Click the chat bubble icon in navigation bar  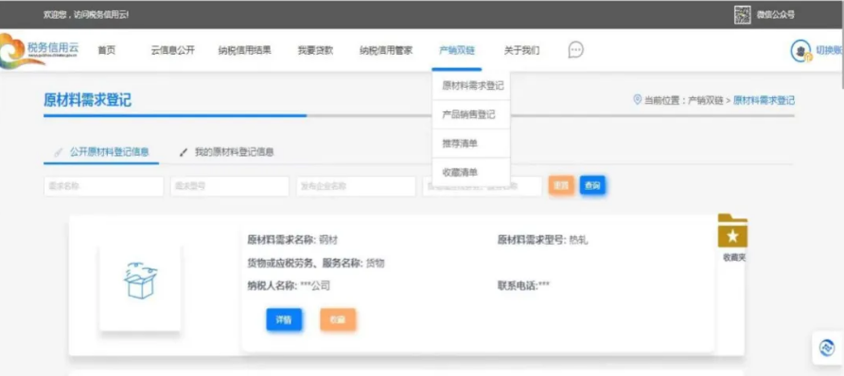[575, 50]
